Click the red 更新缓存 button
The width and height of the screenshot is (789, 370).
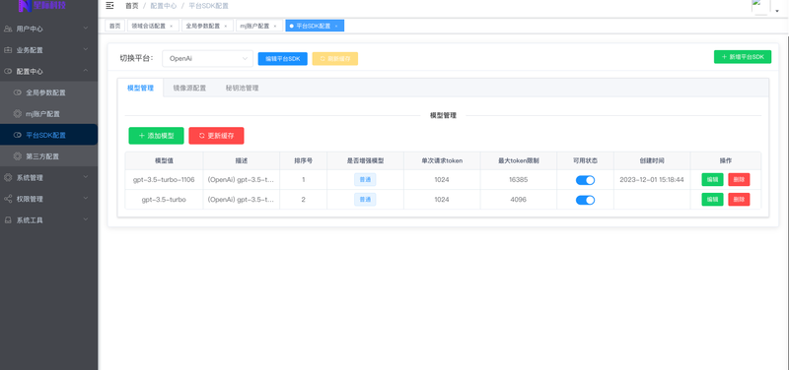click(x=216, y=136)
